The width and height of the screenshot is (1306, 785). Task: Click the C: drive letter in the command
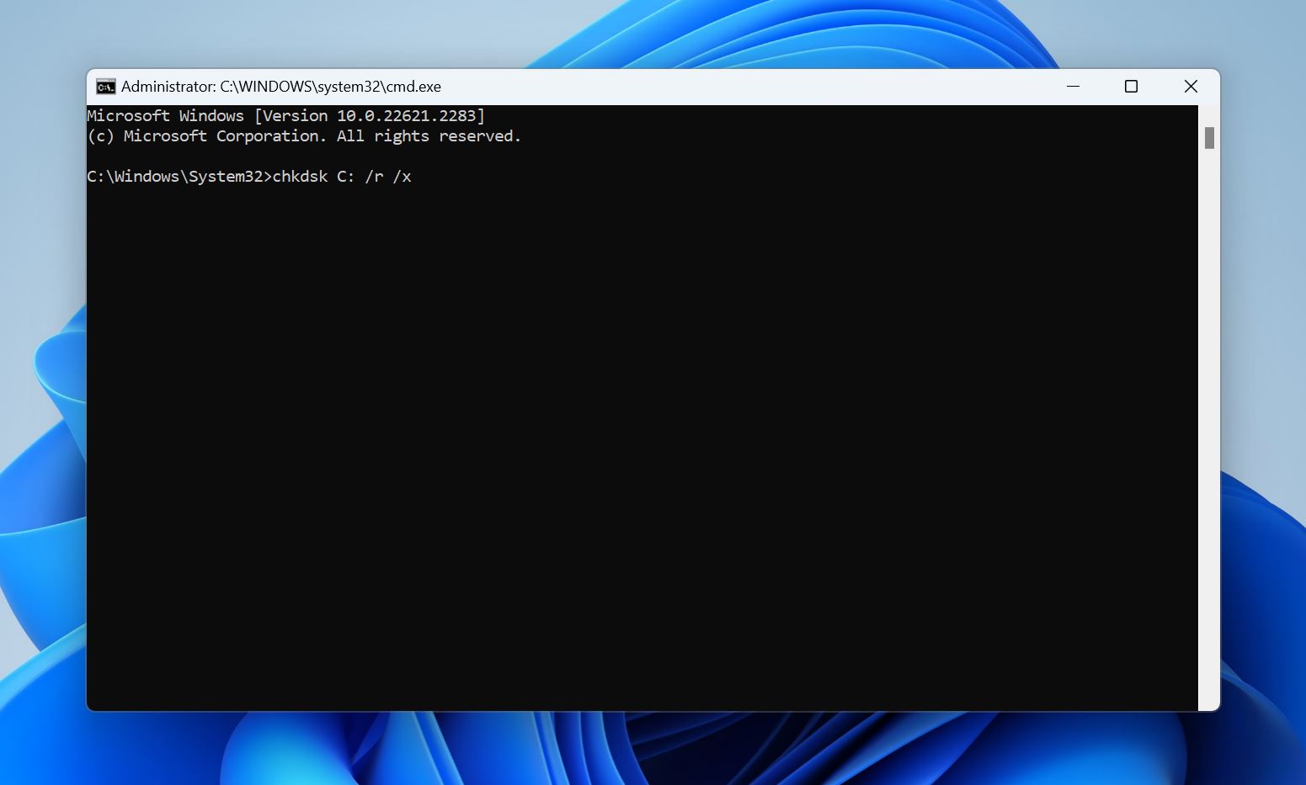[x=346, y=176]
